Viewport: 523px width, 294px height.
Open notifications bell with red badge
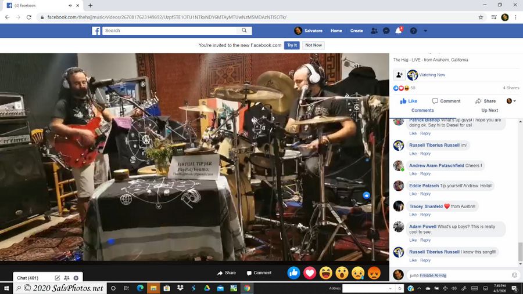(399, 31)
